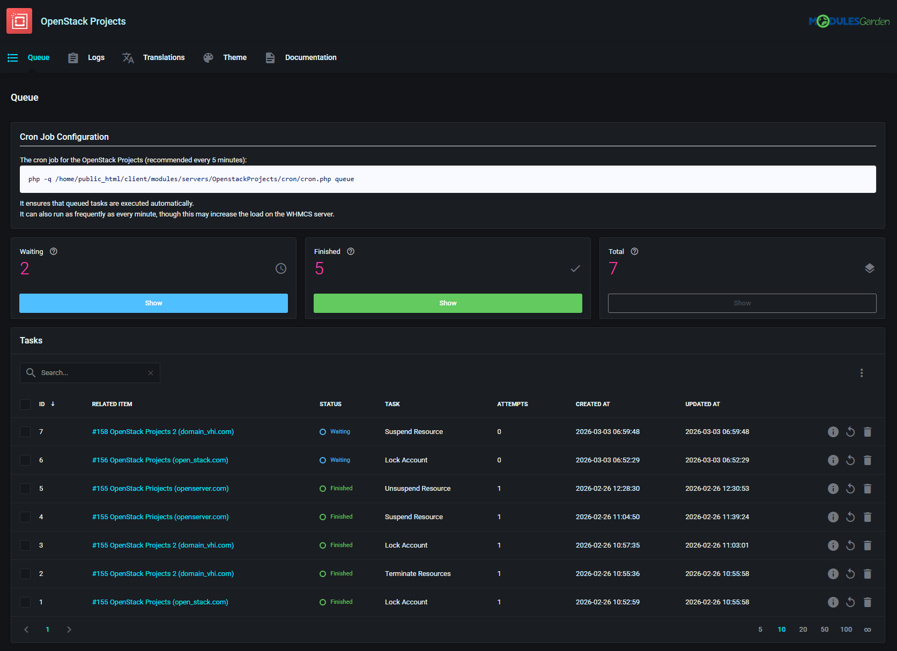Select the checkbox for task ID 1
This screenshot has width=897, height=651.
pos(25,602)
